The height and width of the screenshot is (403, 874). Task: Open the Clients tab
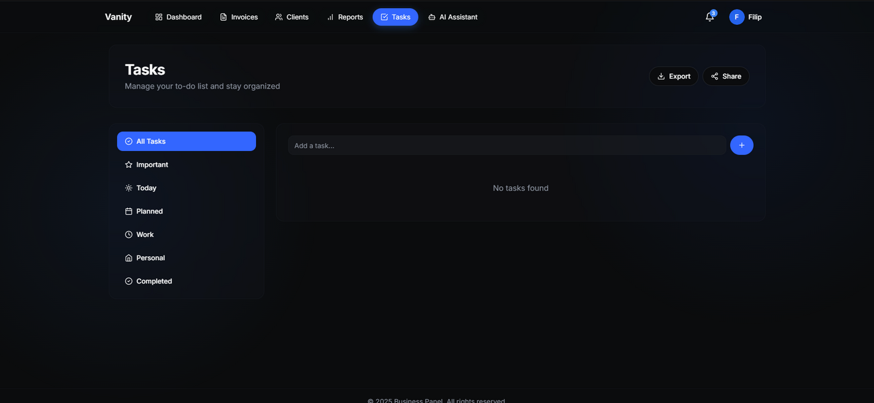coord(292,17)
